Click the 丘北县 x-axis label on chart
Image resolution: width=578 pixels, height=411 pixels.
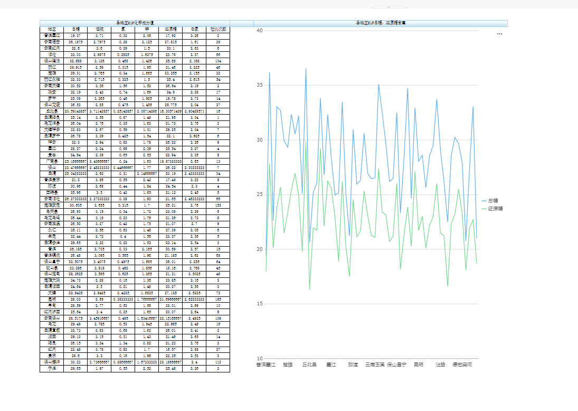(x=309, y=365)
